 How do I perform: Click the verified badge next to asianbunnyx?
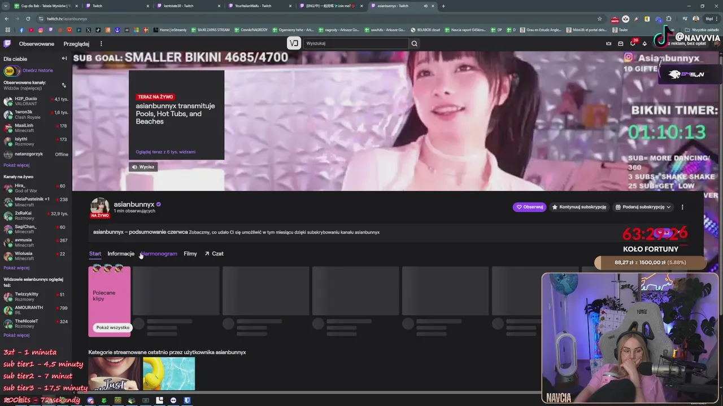coord(159,204)
